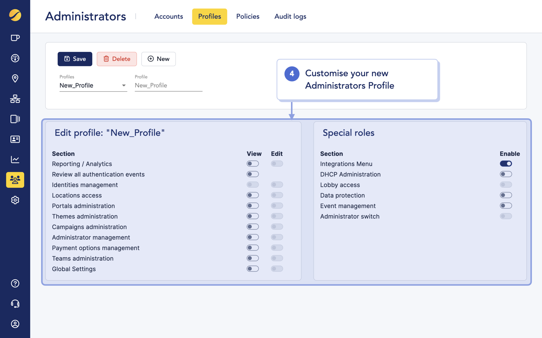Select the location pin icon in sidebar

[15, 78]
